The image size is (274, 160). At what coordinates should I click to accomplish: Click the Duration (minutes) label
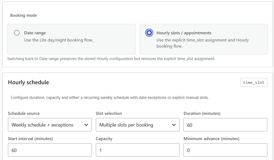point(202,113)
